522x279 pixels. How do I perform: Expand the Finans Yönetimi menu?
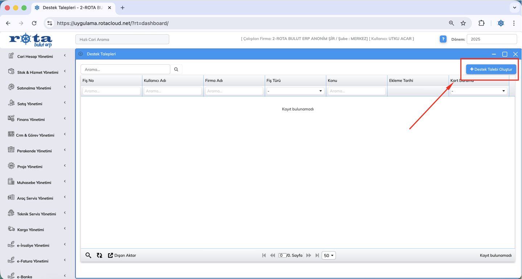tap(31, 119)
